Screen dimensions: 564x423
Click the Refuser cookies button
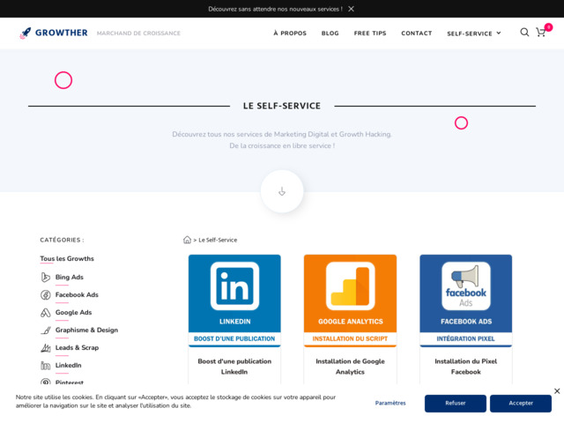tap(456, 404)
